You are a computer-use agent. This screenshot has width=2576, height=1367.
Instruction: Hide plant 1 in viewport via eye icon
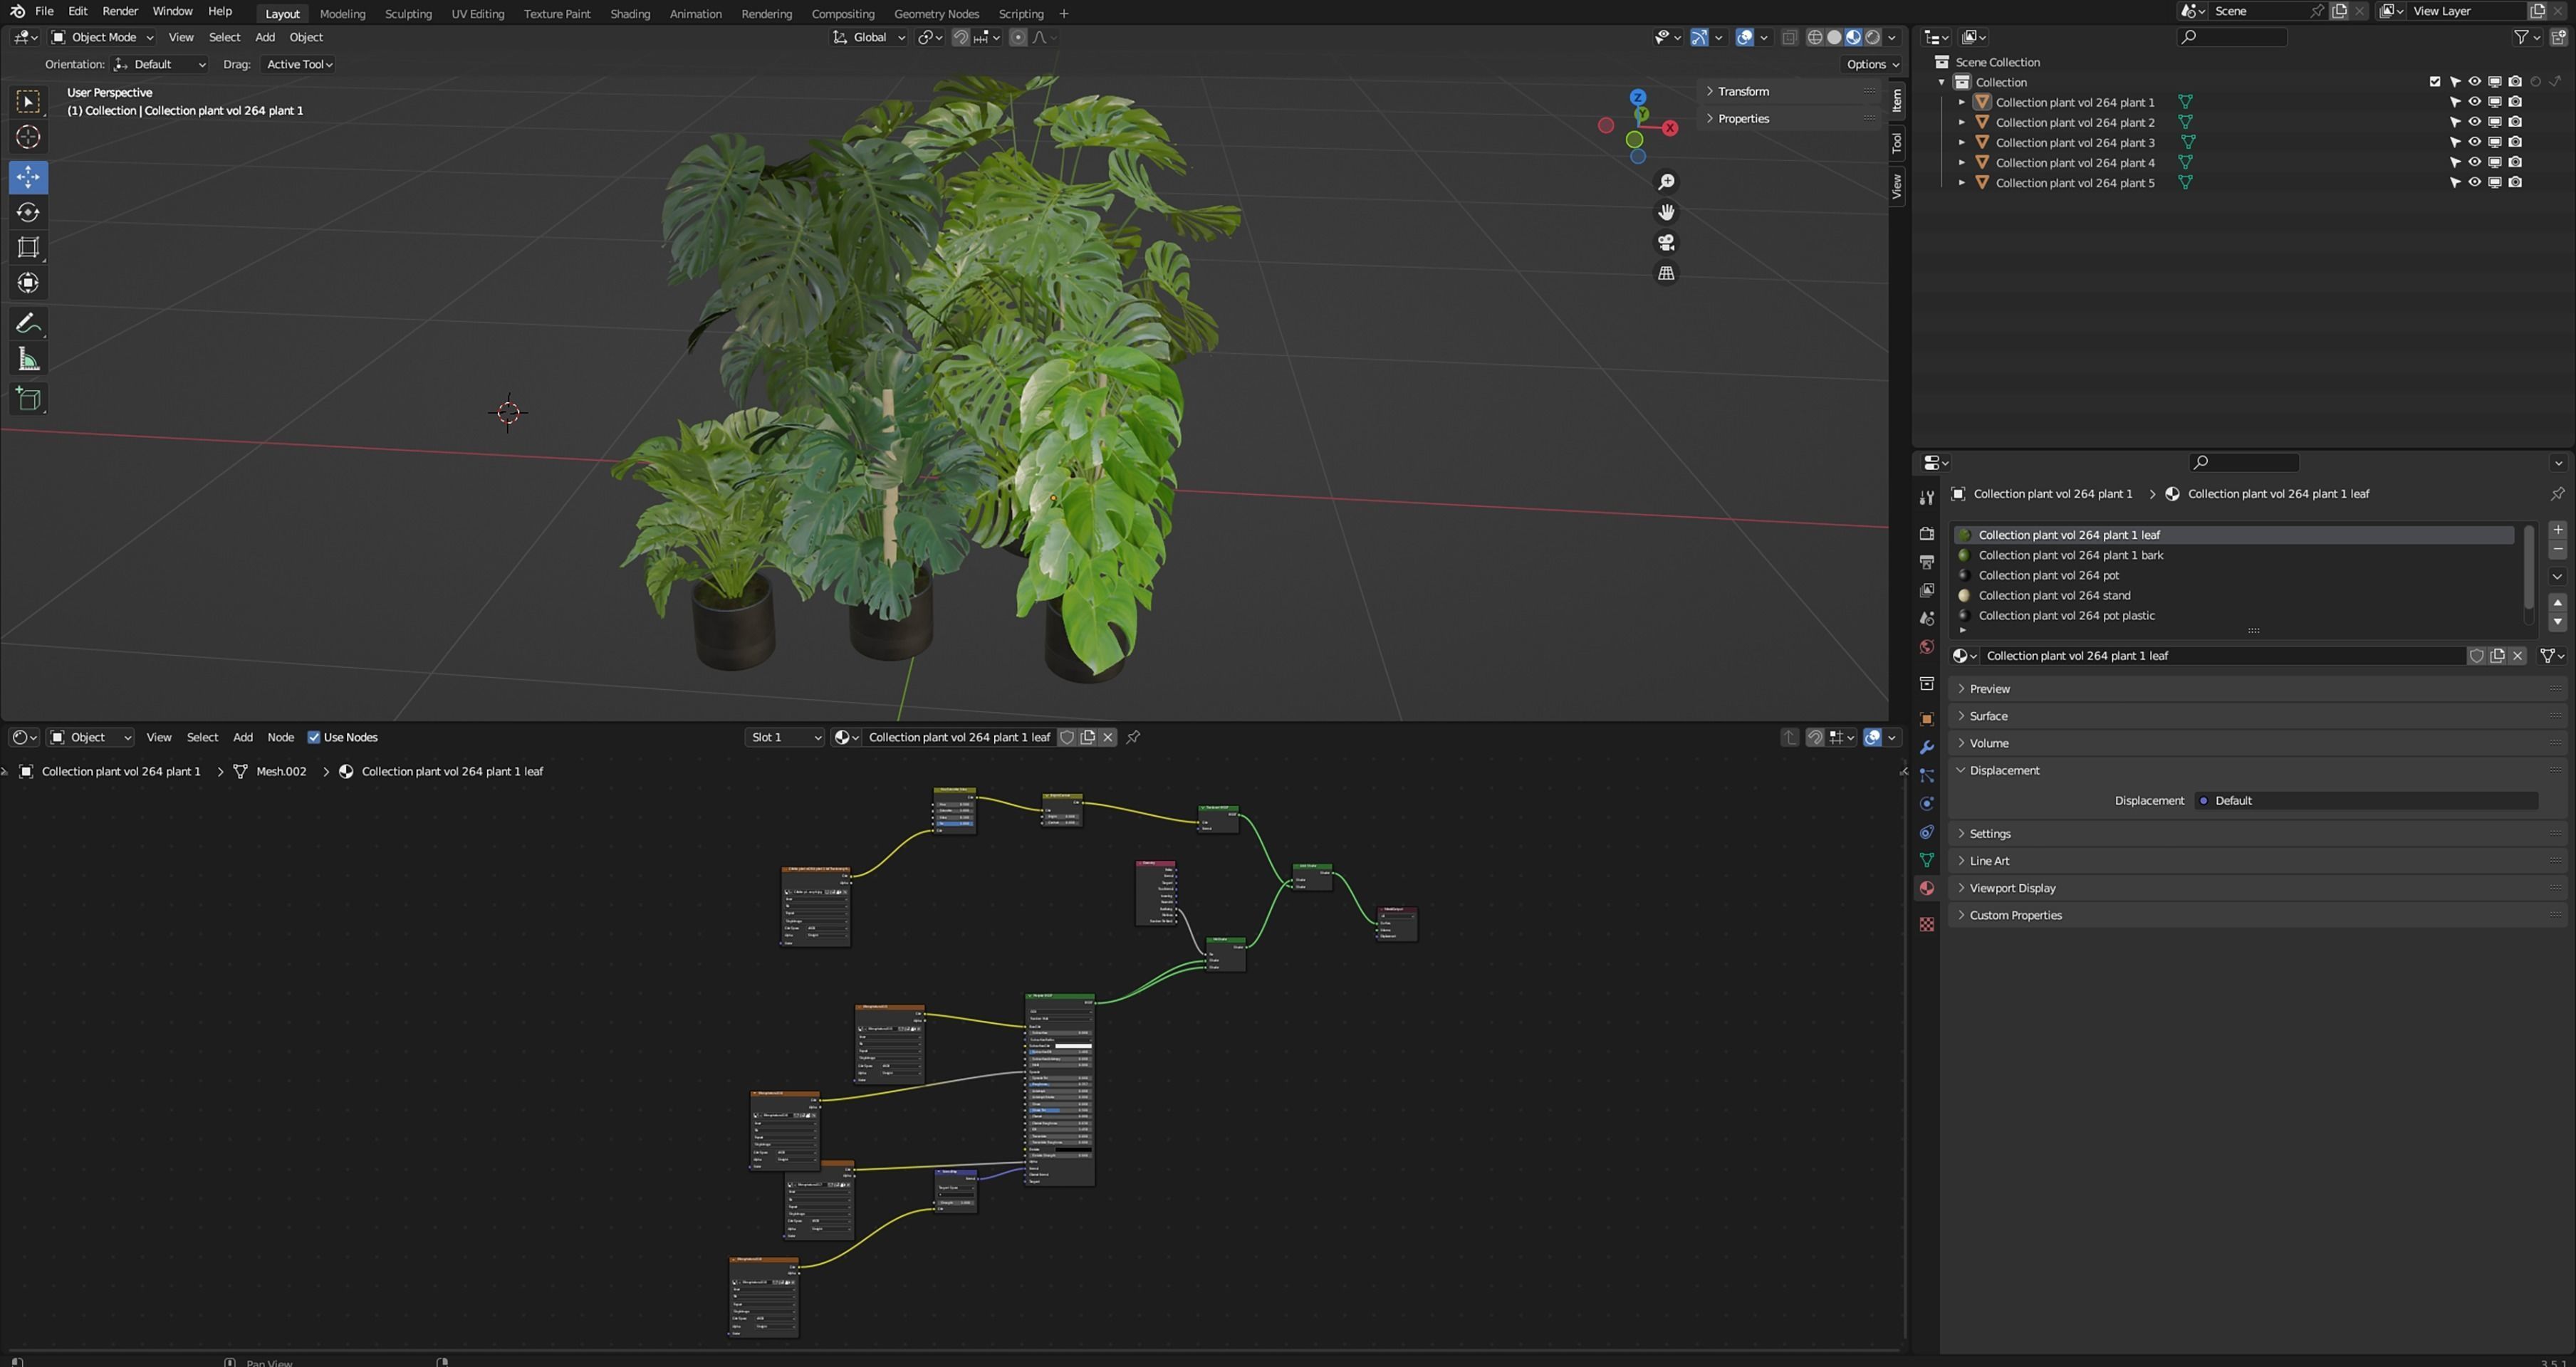tap(2474, 102)
